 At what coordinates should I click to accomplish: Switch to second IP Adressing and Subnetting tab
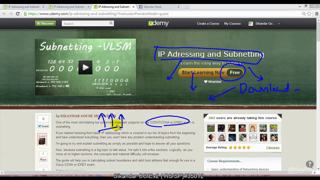point(69,6)
